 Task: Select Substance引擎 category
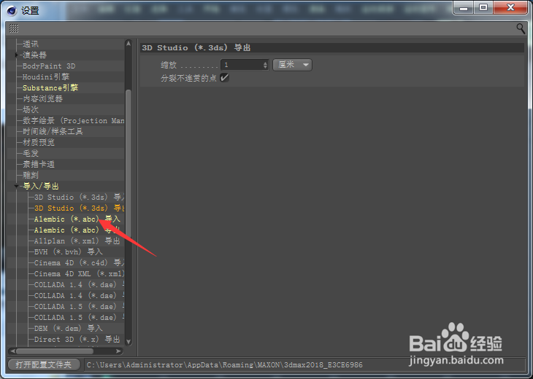pyautogui.click(x=50, y=87)
